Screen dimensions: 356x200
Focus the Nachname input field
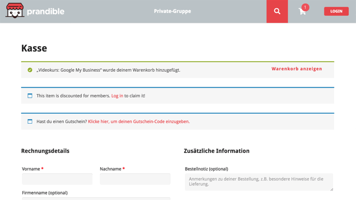135,179
